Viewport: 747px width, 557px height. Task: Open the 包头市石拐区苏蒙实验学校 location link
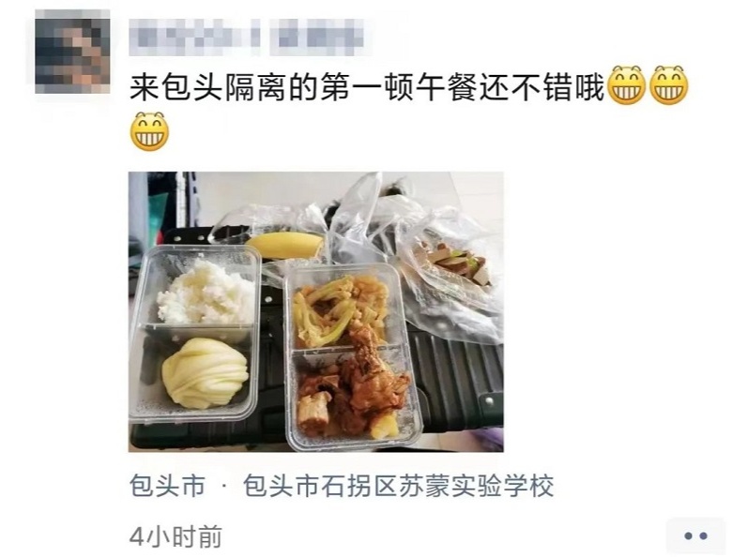(398, 486)
